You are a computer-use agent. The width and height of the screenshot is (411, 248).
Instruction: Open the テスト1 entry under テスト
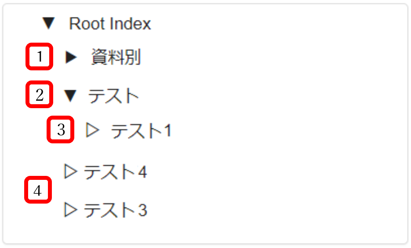pos(141,131)
